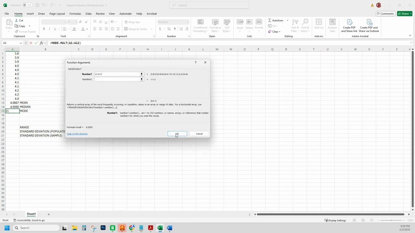Open Conditional Formatting menu

[200, 26]
